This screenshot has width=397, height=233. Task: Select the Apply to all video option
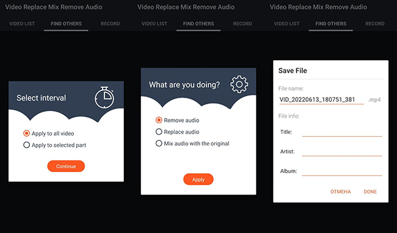pyautogui.click(x=49, y=134)
